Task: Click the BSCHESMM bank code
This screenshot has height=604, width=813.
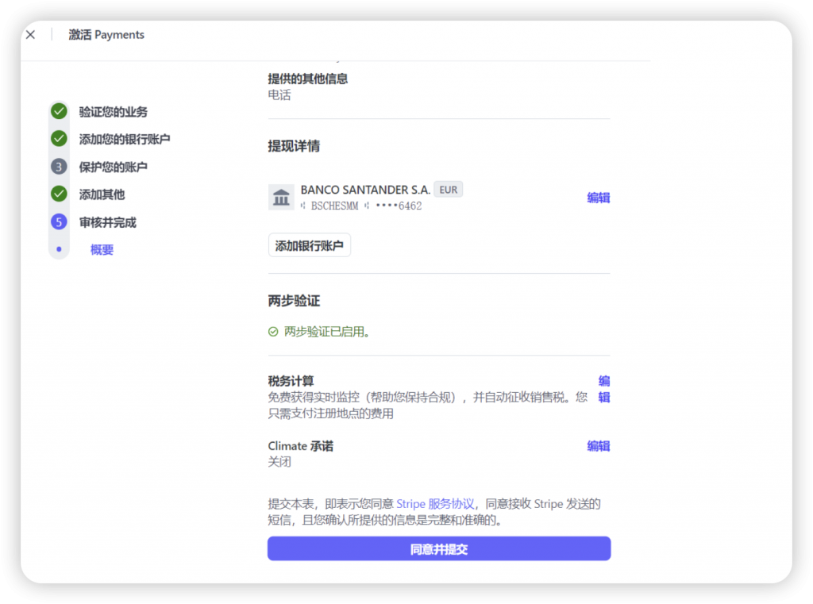Action: click(x=334, y=206)
